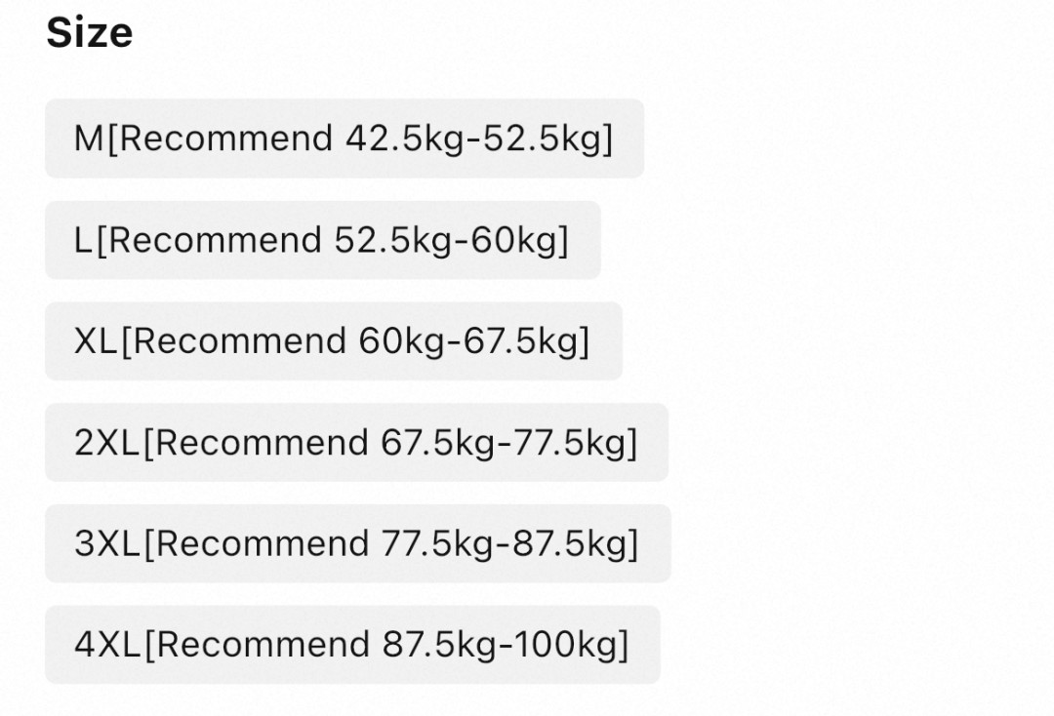Click the Size section heading
The width and height of the screenshot is (1054, 716).
click(90, 33)
